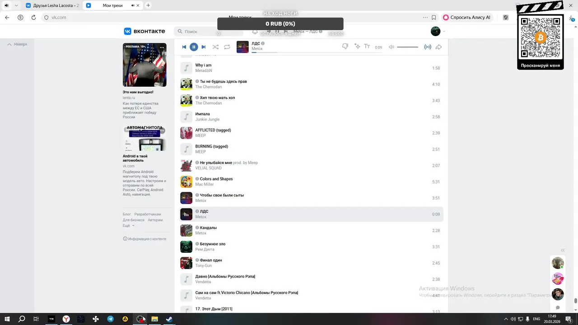Toggle broadcast music status icon

click(x=428, y=47)
